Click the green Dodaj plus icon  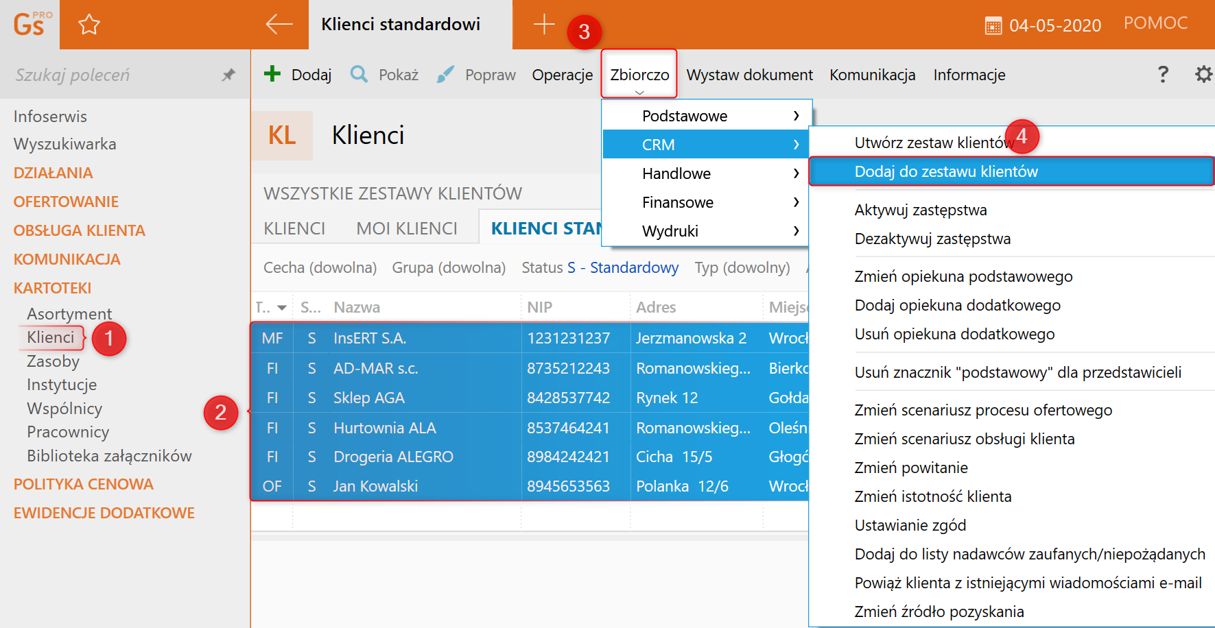272,73
